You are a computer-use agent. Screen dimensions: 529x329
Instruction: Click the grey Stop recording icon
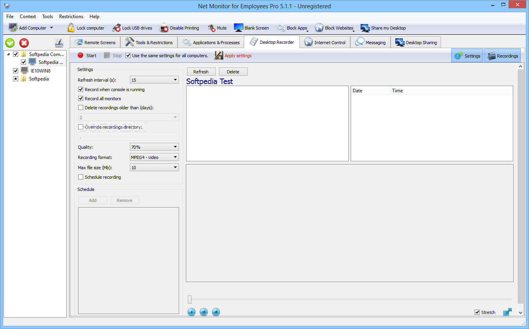pos(107,55)
